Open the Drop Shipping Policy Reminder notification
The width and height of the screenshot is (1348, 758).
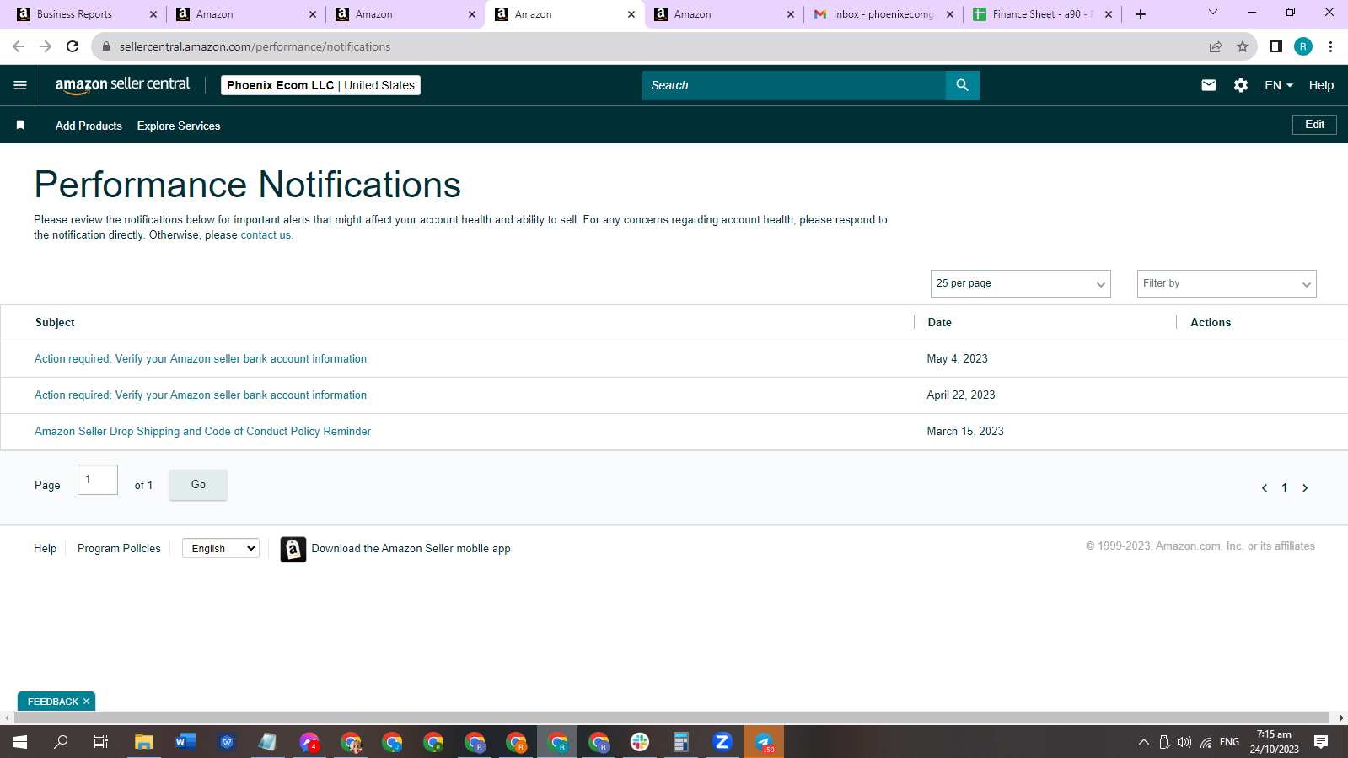[x=202, y=432]
